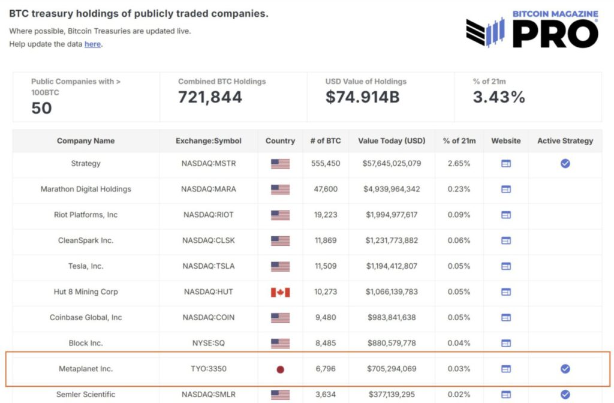Open Block Inc. website icon
Screen dimensions: 614x403
pos(506,343)
